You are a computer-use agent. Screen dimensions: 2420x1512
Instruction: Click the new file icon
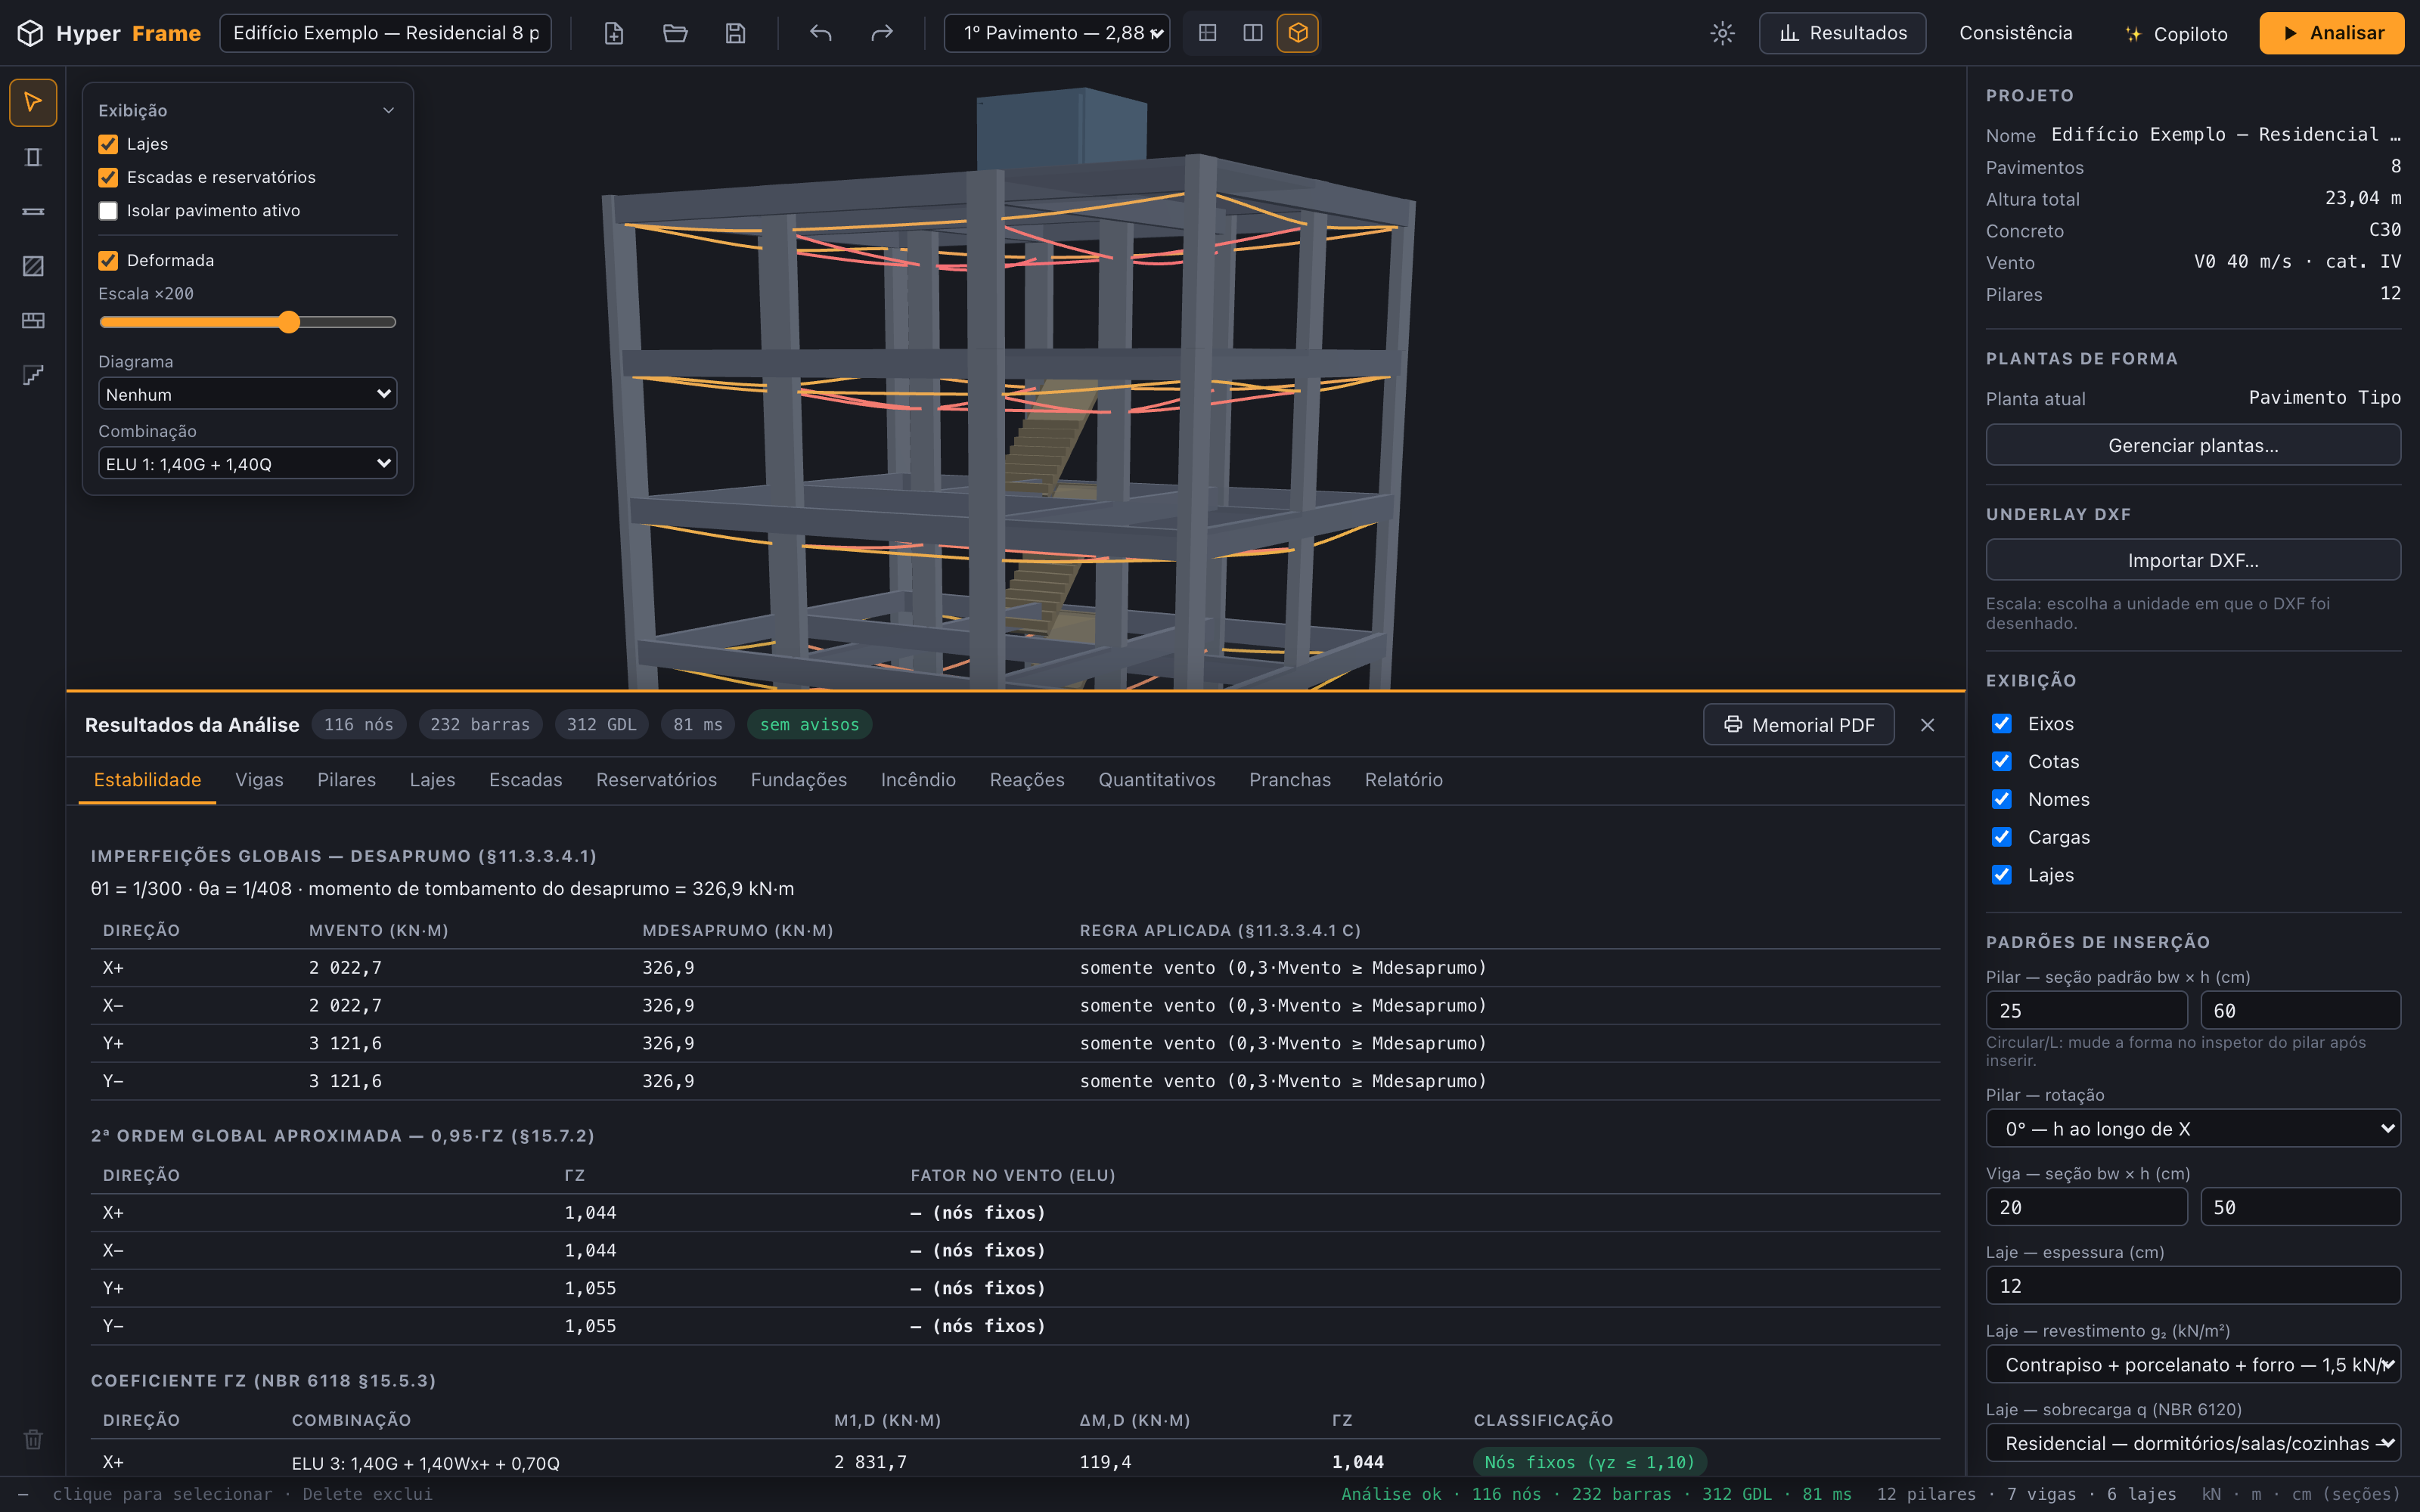(614, 33)
